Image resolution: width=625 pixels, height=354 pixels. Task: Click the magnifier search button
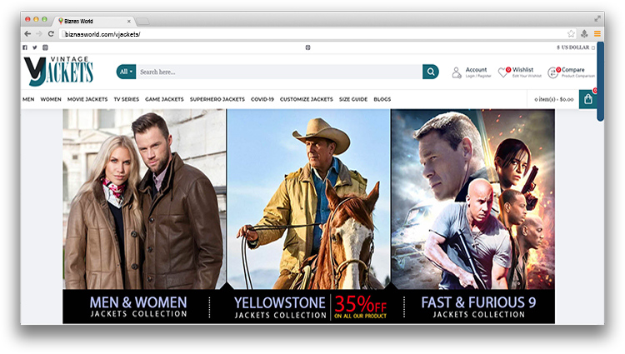[x=431, y=72]
